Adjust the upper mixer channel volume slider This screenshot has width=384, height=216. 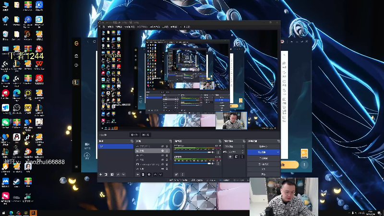pos(192,152)
